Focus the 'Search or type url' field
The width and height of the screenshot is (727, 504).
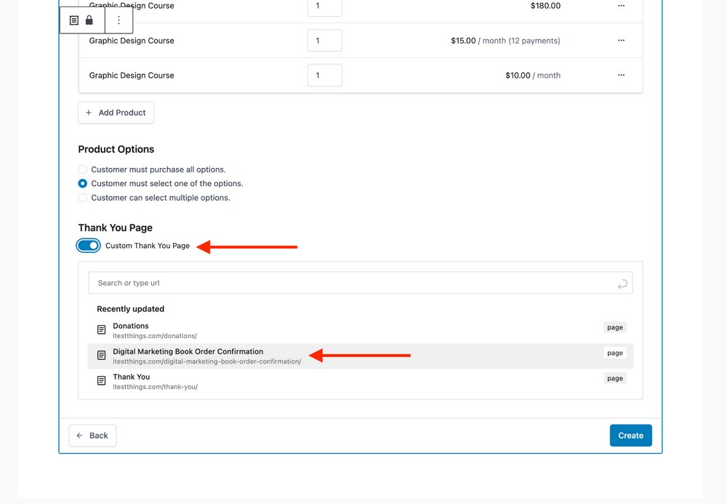[349, 283]
